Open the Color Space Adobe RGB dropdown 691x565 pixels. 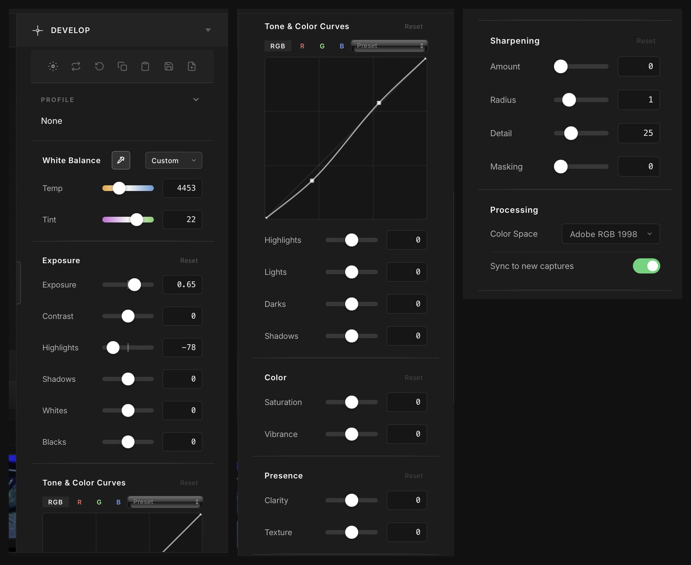(611, 234)
